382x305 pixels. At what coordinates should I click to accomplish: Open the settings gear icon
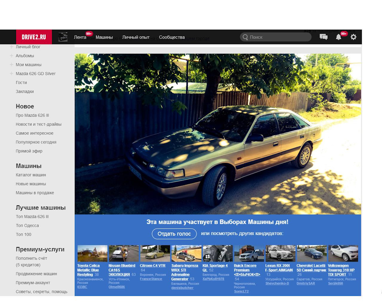pos(353,37)
